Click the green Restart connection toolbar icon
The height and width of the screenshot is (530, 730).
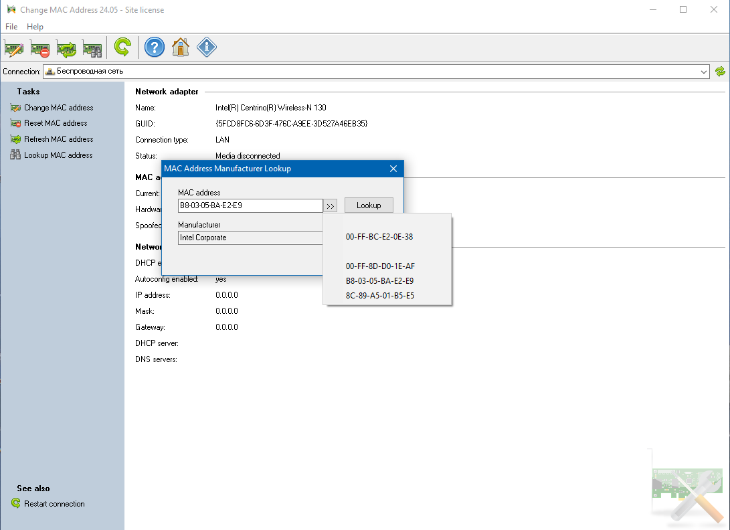tap(122, 47)
